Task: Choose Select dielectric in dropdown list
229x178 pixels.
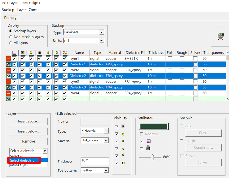Action: (29, 160)
